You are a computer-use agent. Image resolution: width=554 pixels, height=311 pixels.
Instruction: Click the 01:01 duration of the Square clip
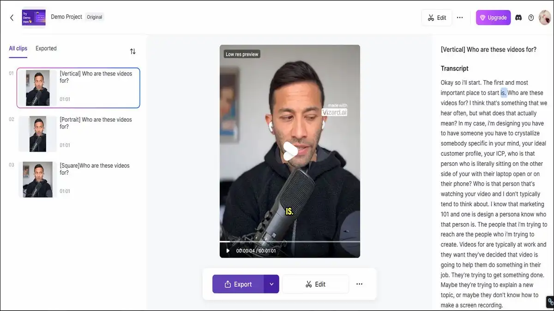pyautogui.click(x=65, y=191)
